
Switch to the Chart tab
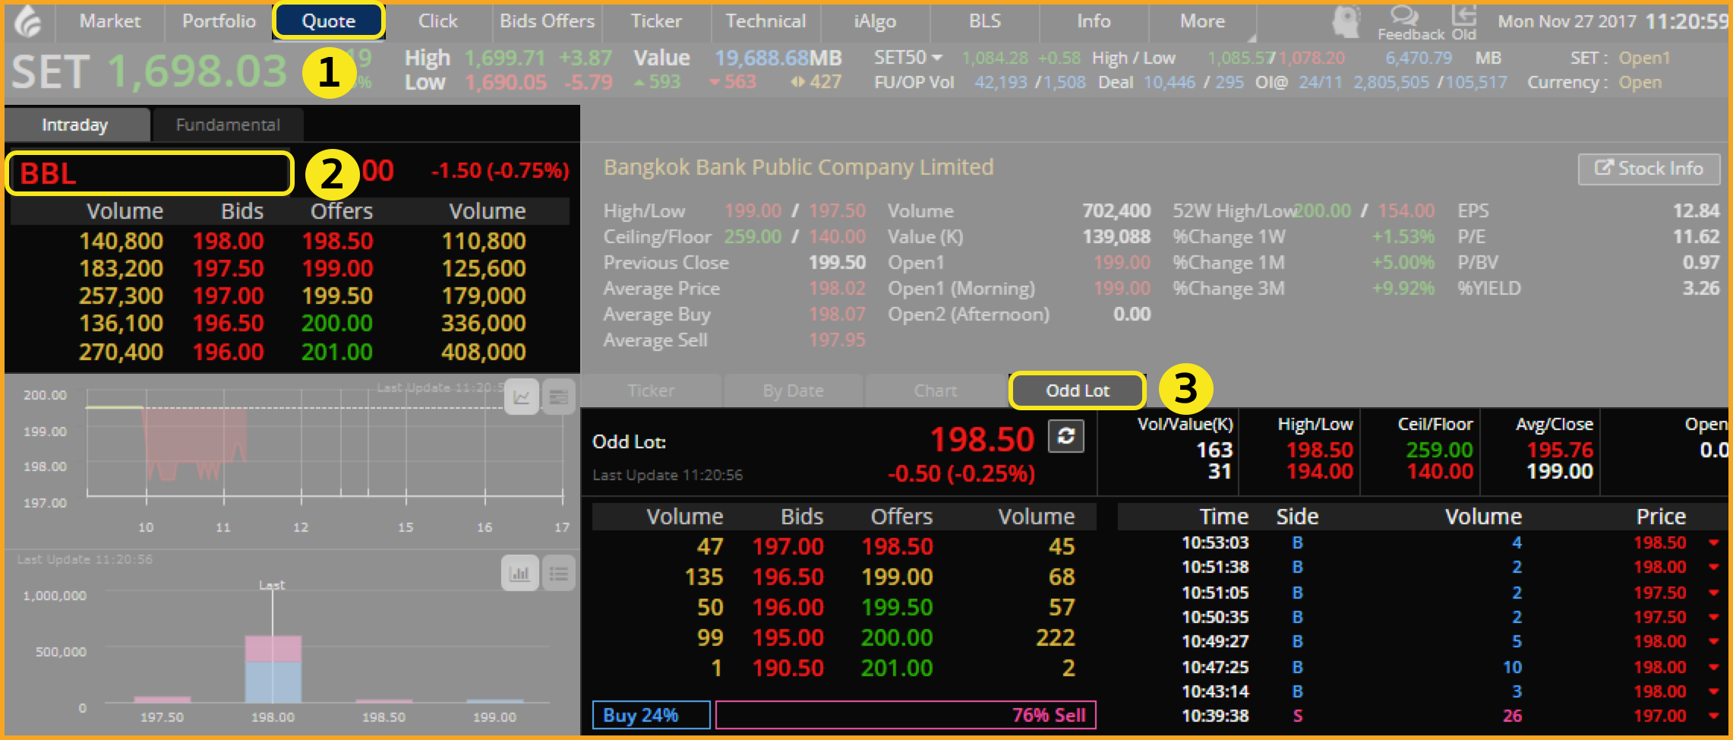point(936,391)
